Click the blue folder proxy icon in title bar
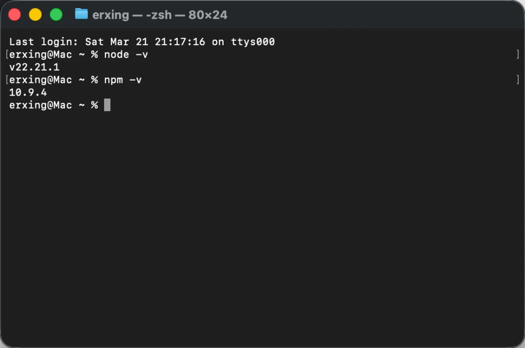Image resolution: width=525 pixels, height=348 pixels. pyautogui.click(x=81, y=14)
